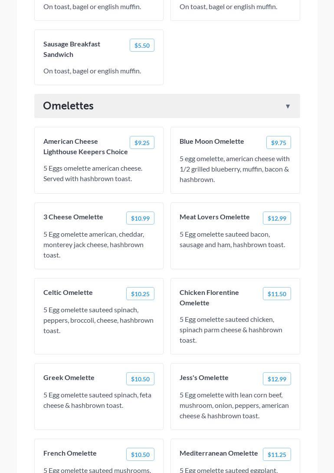Image resolution: width=334 pixels, height=473 pixels.
Task: Click the Meat Lovers Omelette title
Action: tap(215, 217)
